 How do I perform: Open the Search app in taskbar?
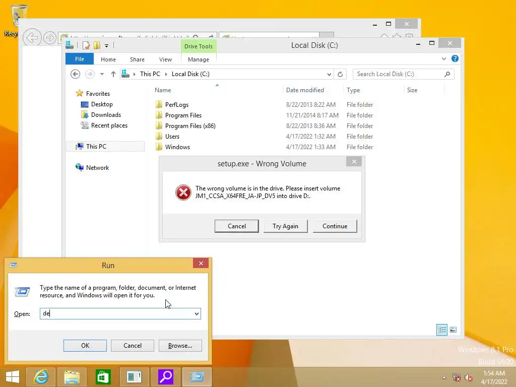click(166, 377)
